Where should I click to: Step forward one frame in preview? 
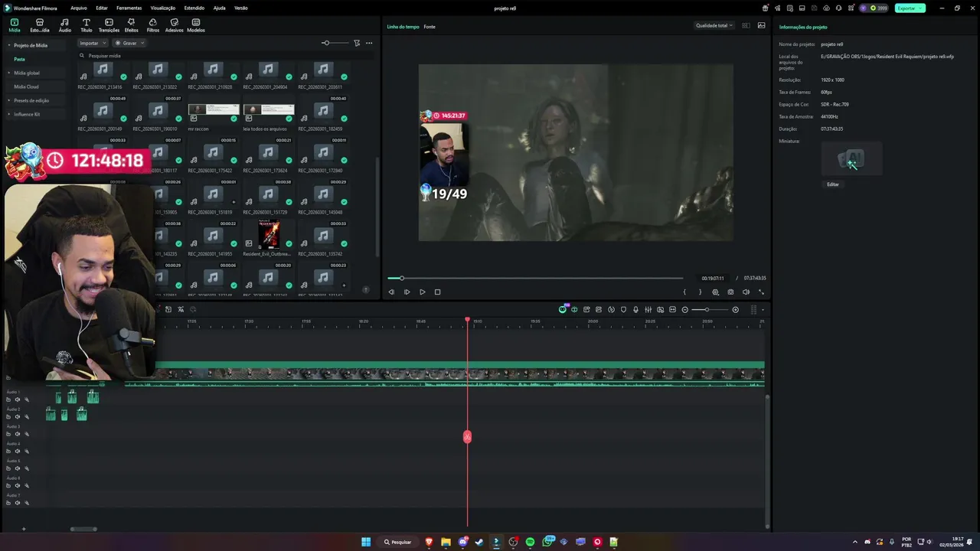[407, 292]
